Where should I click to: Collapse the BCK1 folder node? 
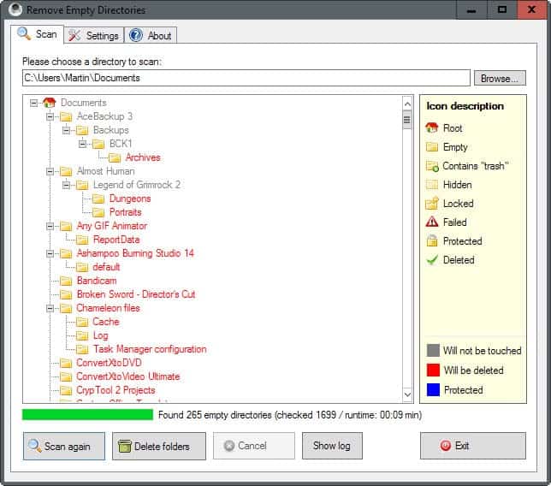[x=83, y=144]
